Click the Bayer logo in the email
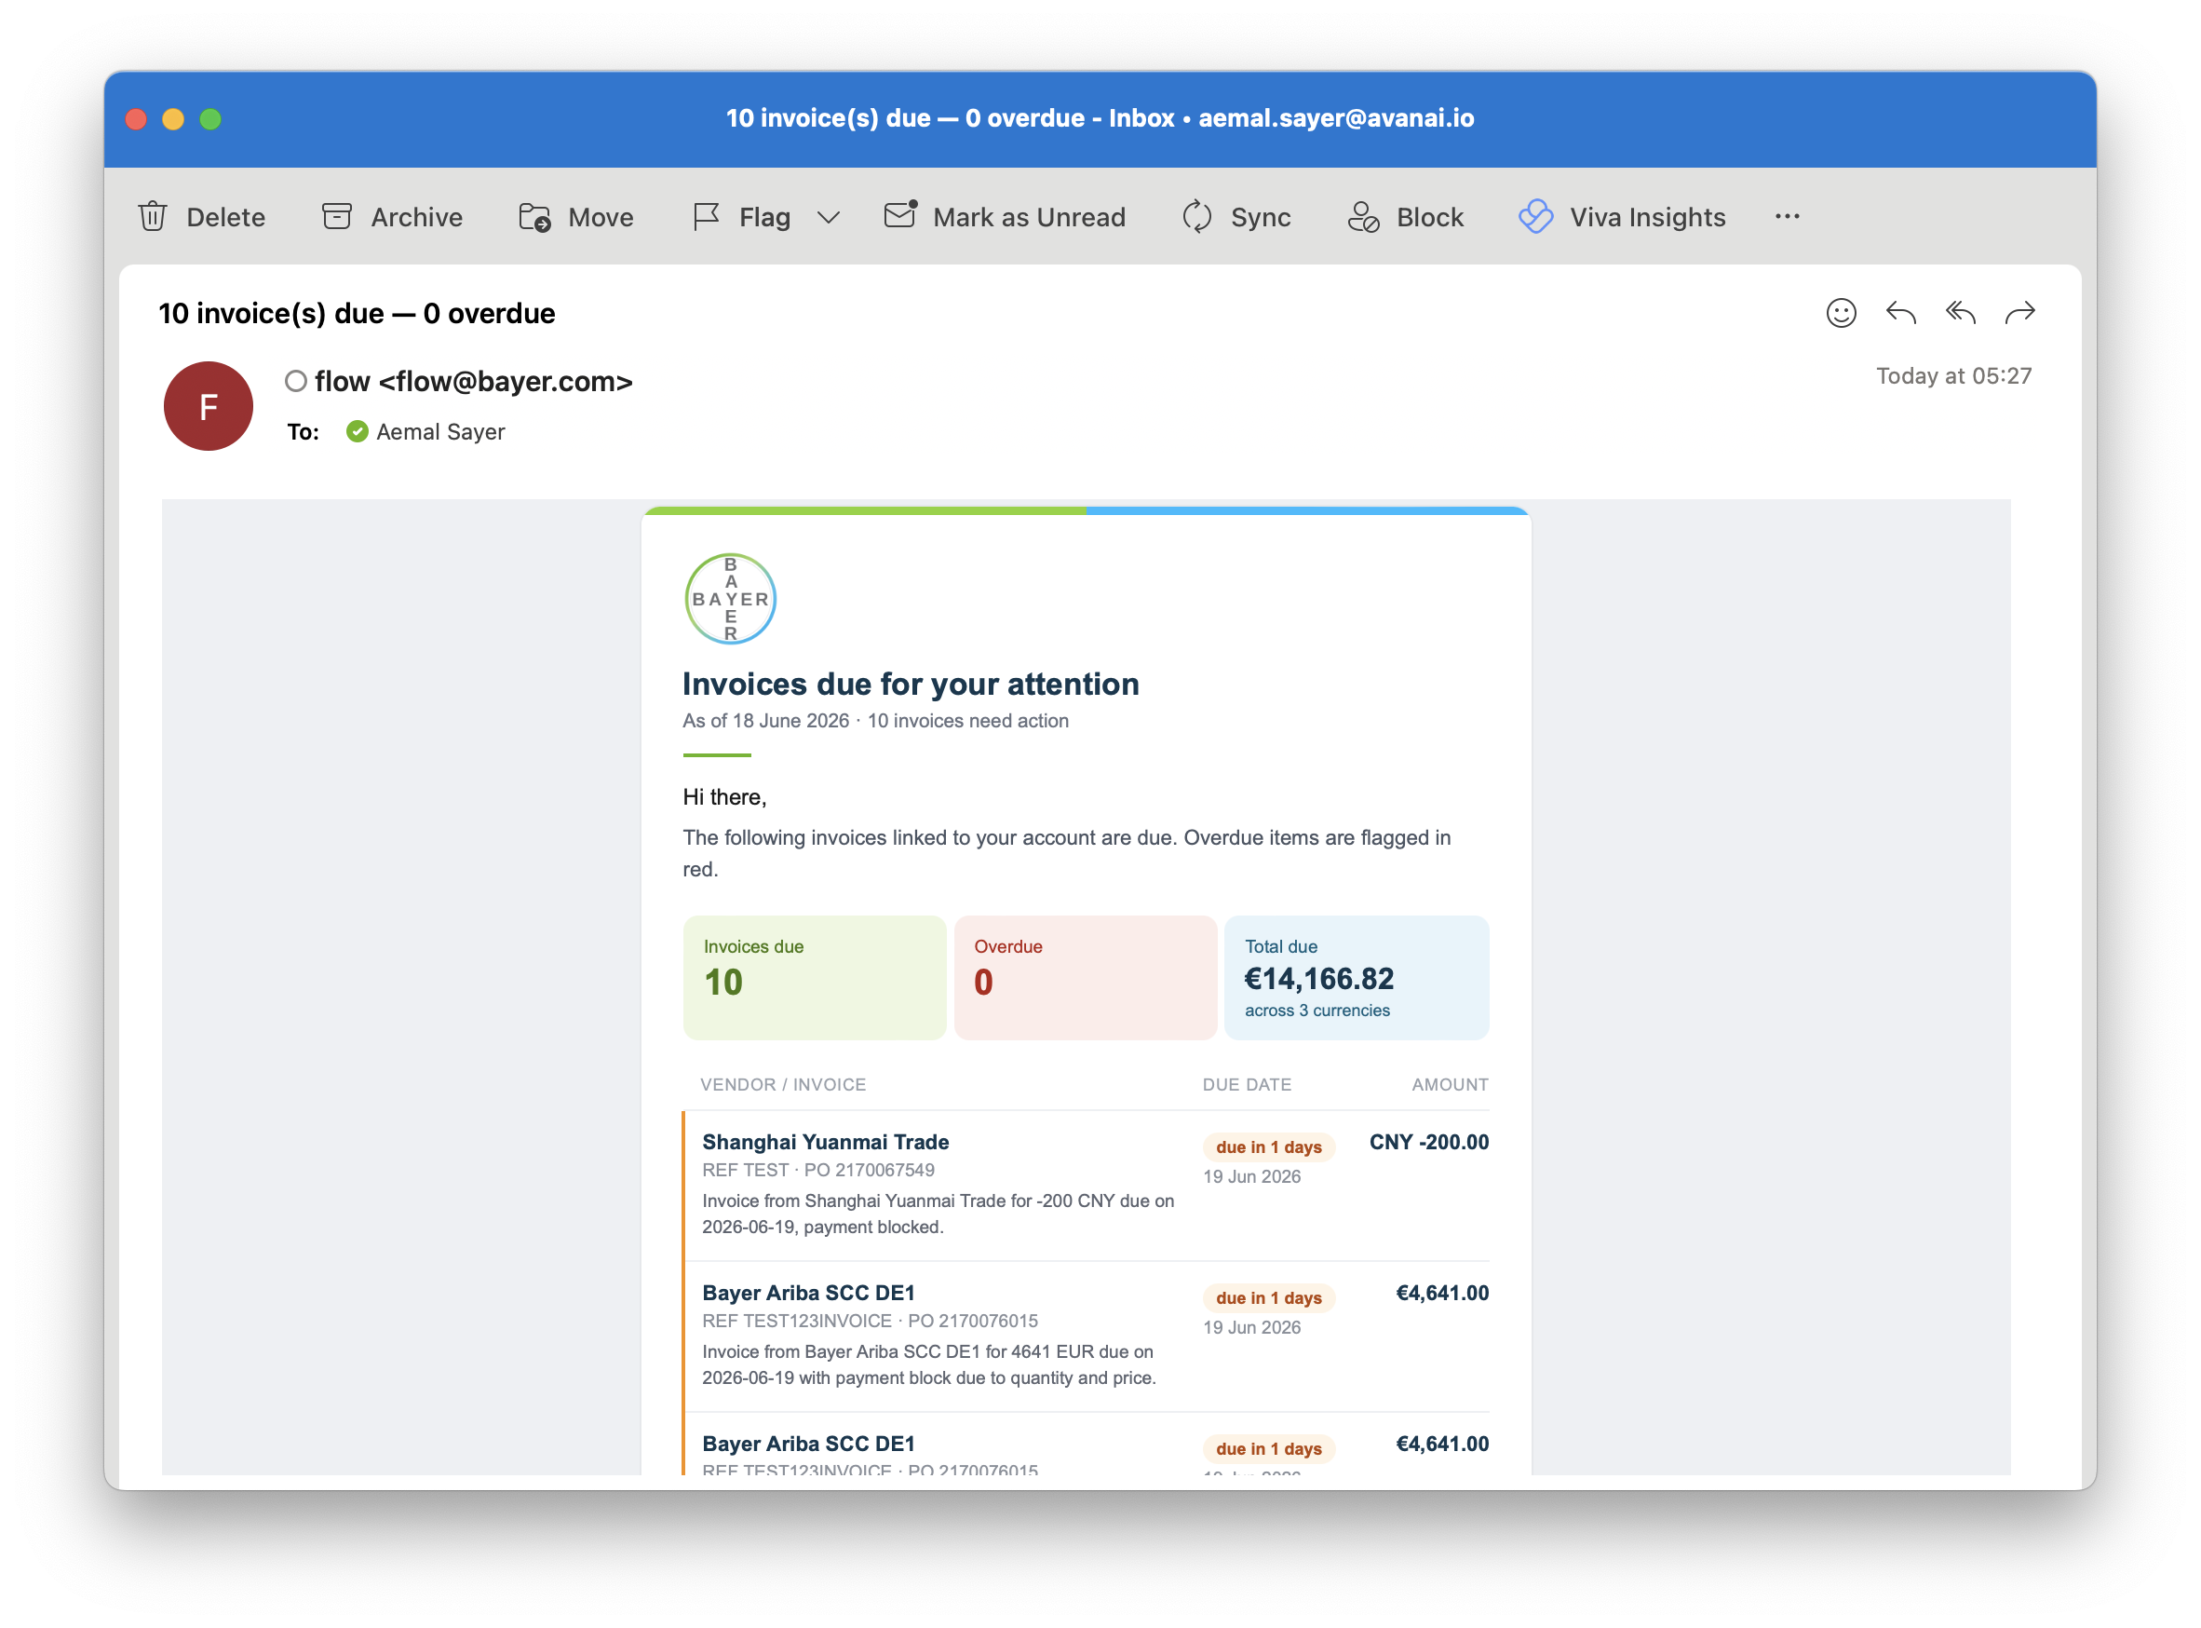 tap(730, 599)
